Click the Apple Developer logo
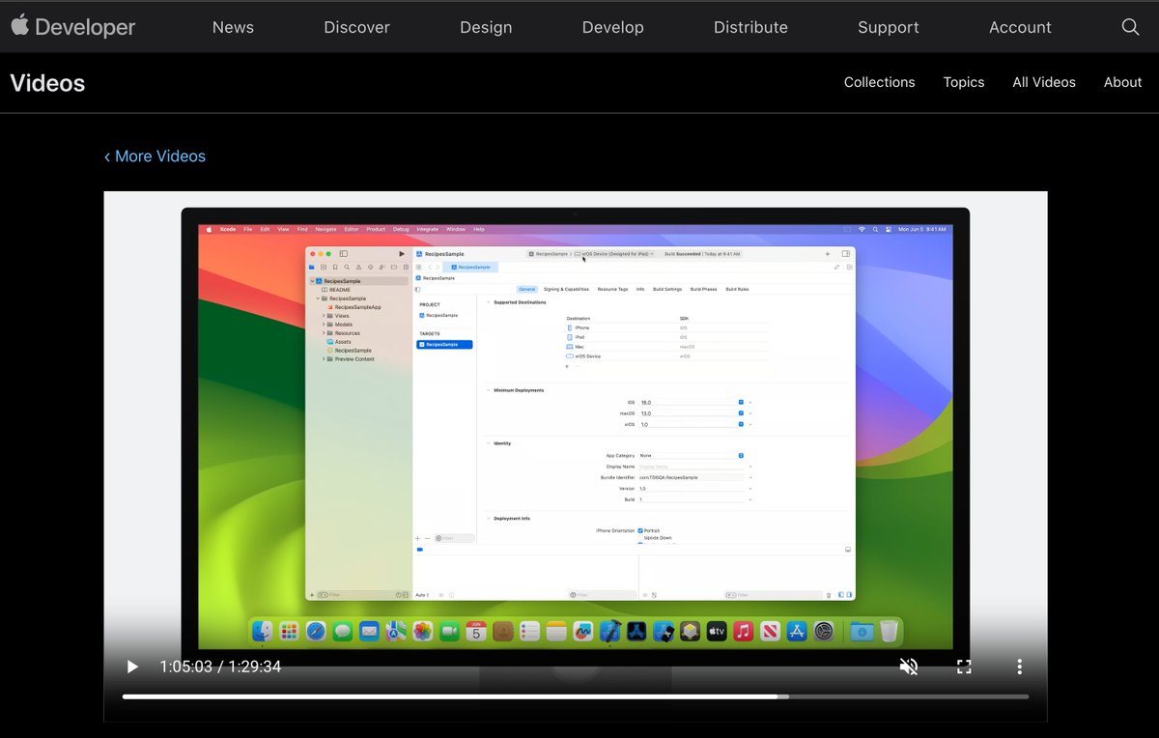The height and width of the screenshot is (738, 1159). [72, 26]
